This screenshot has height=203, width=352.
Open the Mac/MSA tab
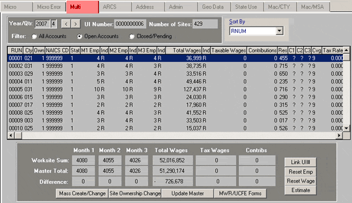tap(312, 7)
